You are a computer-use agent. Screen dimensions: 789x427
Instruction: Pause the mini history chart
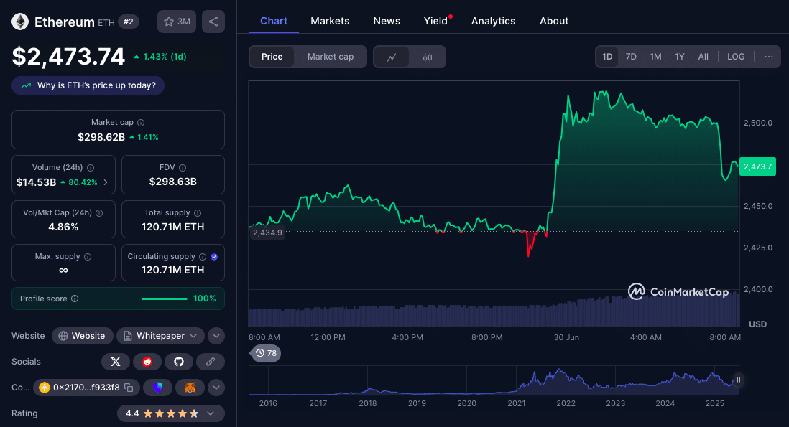click(x=739, y=380)
